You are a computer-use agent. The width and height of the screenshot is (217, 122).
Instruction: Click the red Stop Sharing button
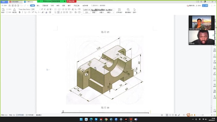71,1
